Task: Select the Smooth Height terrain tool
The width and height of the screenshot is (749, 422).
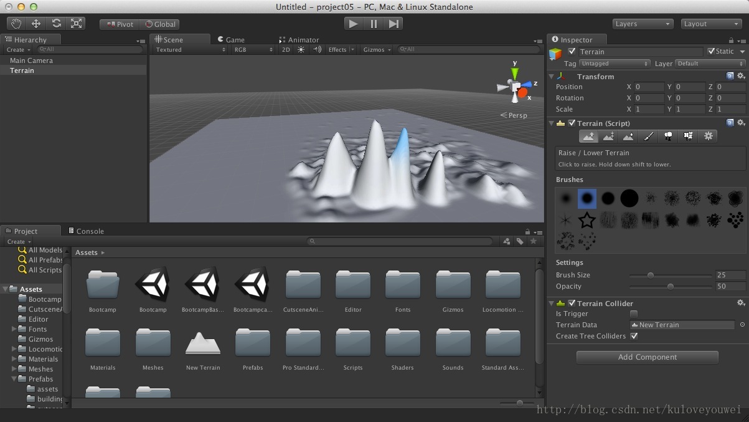Action: pyautogui.click(x=628, y=136)
